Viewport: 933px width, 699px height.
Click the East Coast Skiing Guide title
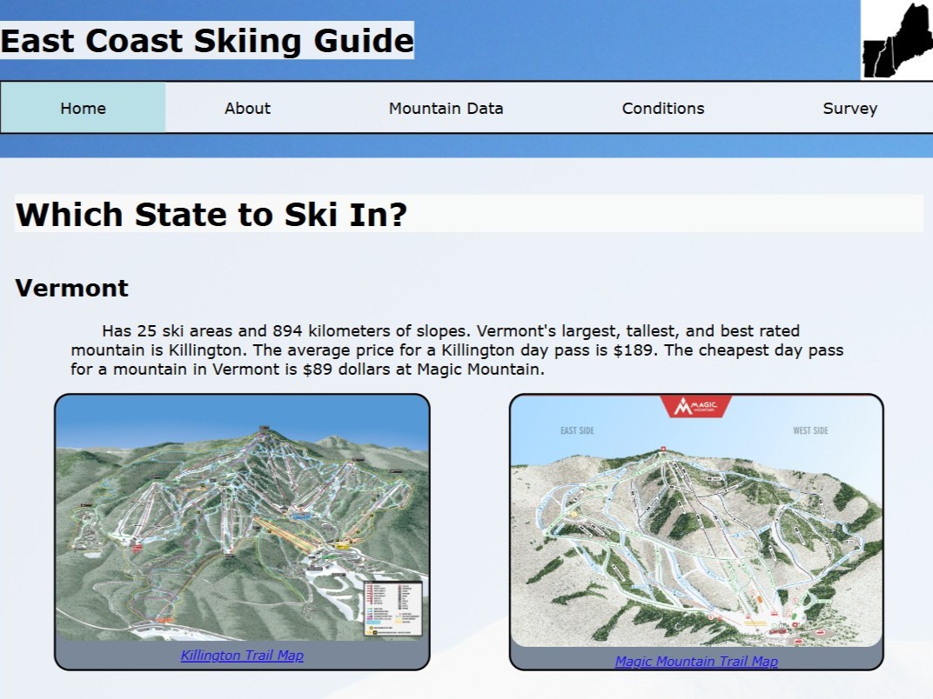[x=207, y=40]
